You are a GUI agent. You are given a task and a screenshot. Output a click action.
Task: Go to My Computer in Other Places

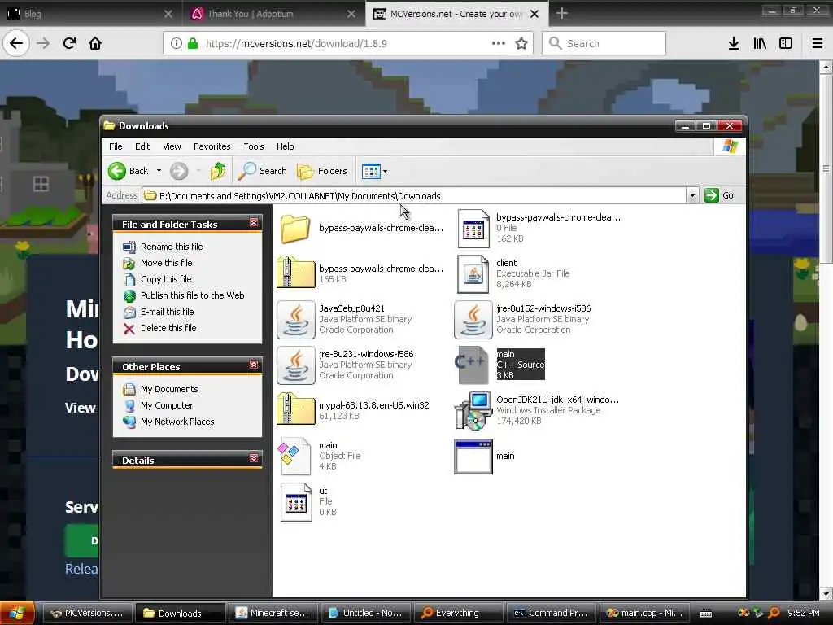coord(167,405)
